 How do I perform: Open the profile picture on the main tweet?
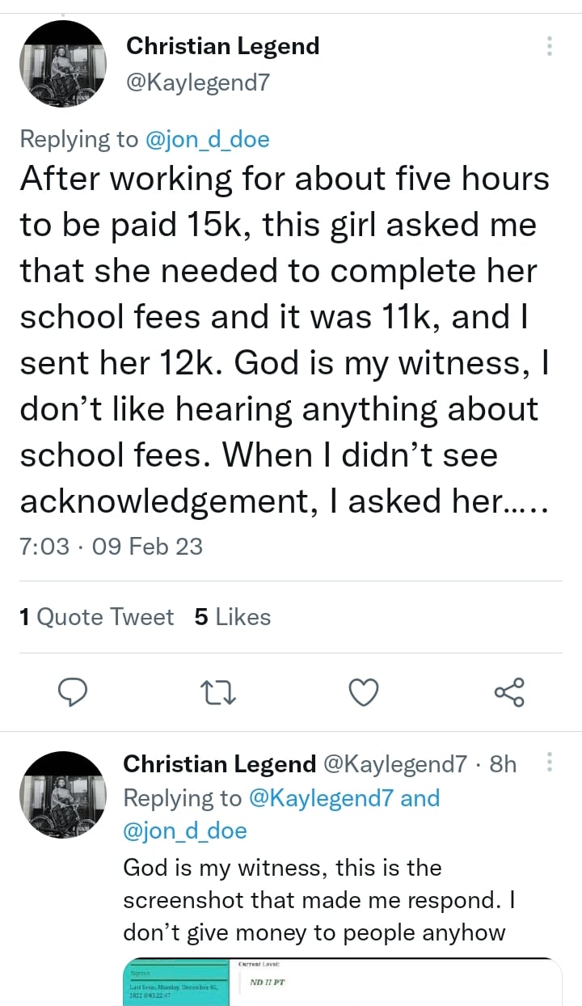(62, 63)
